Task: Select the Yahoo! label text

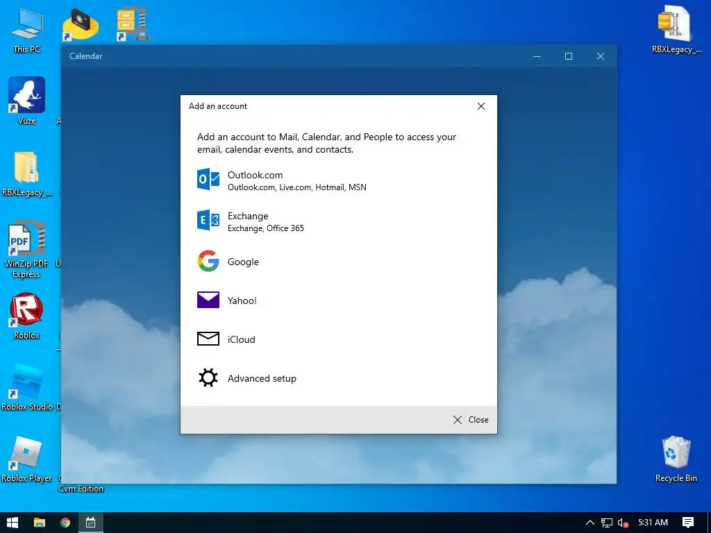Action: click(242, 301)
